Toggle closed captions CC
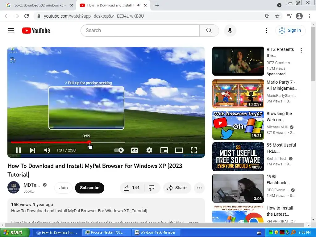 (135, 150)
